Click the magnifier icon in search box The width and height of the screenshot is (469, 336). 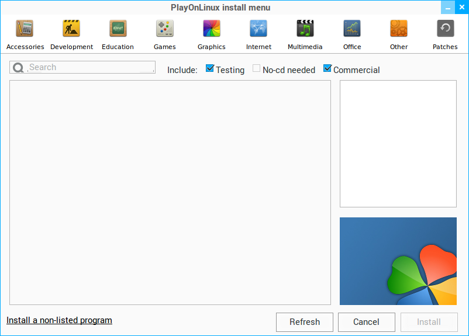tap(18, 68)
